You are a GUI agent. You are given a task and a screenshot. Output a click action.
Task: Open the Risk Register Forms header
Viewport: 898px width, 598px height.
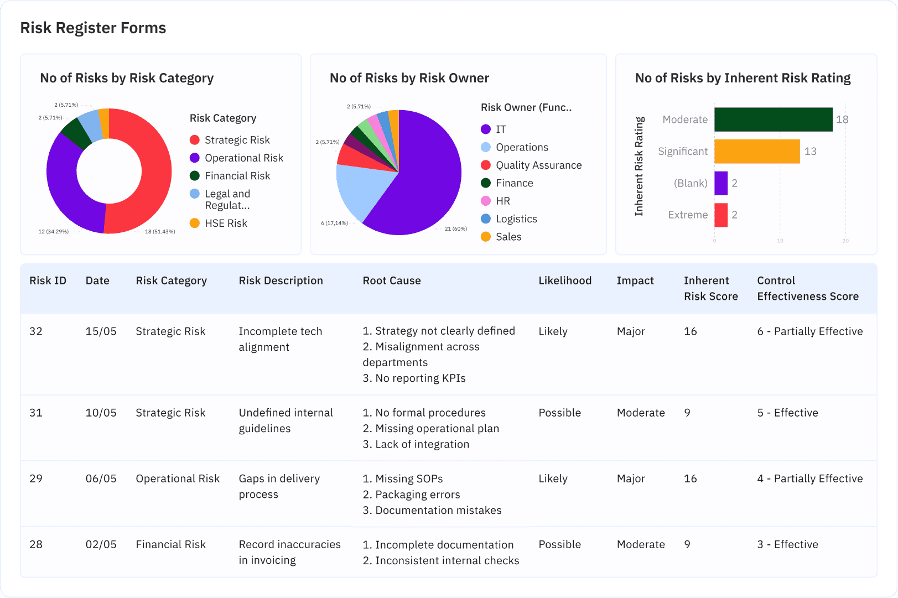click(93, 28)
